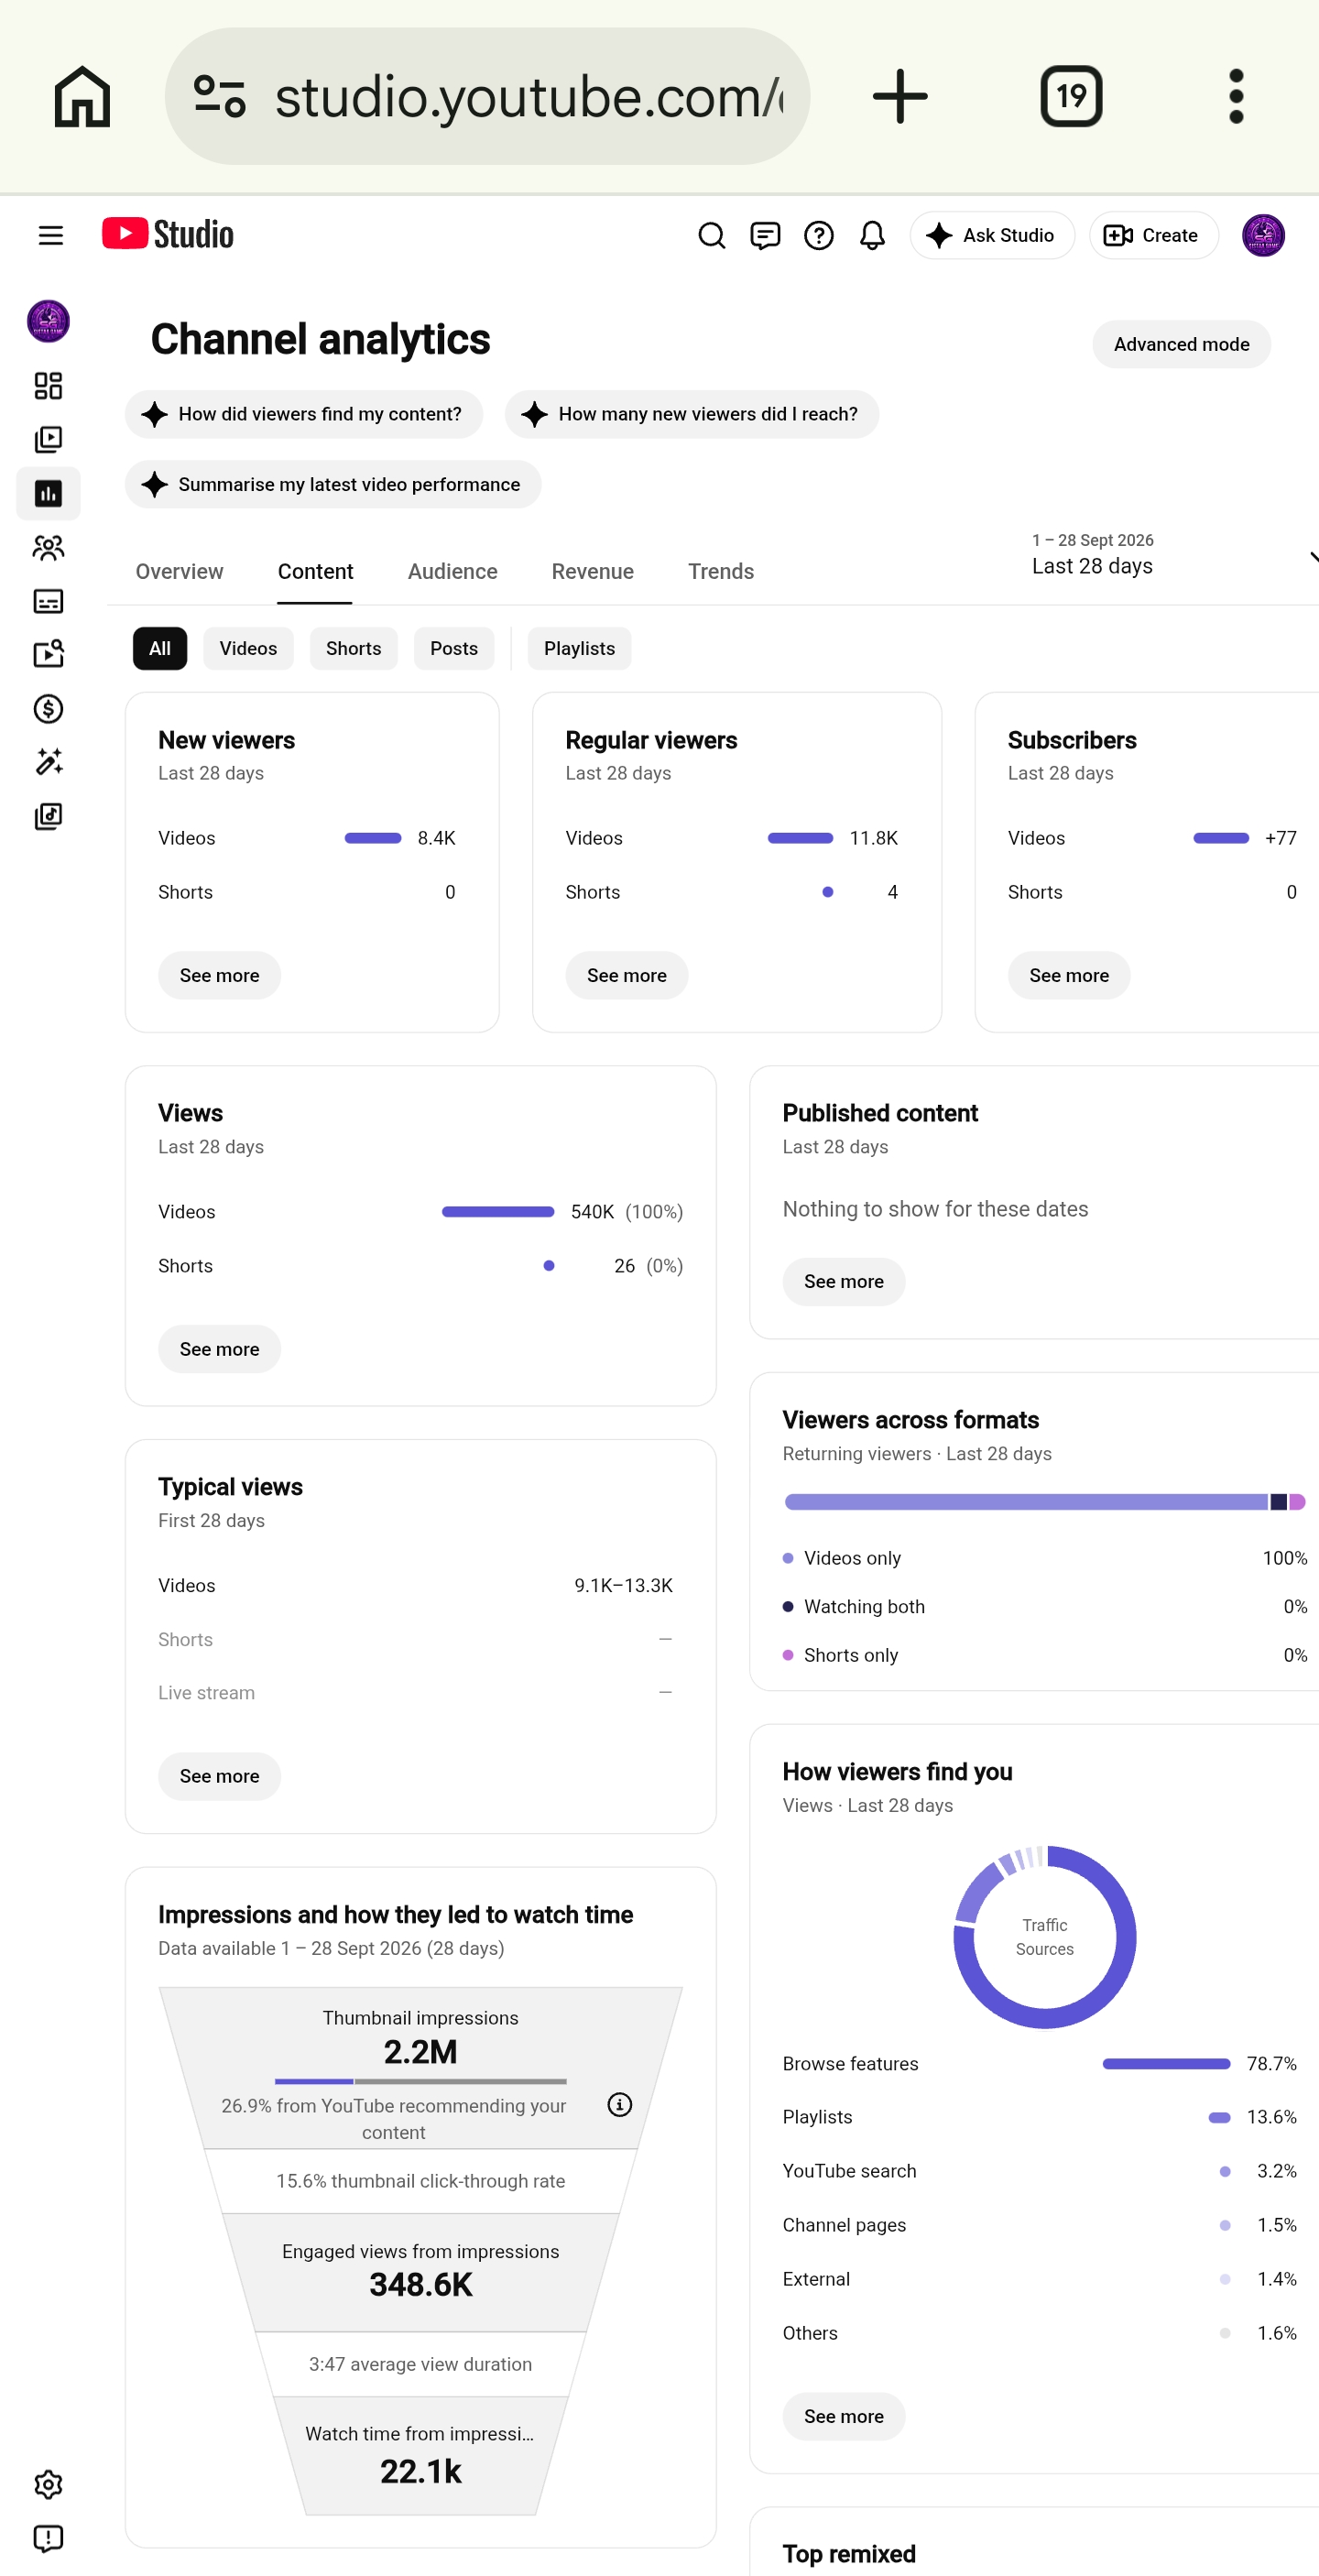Select the Shorts filter chip
The image size is (1319, 2576).
[353, 648]
